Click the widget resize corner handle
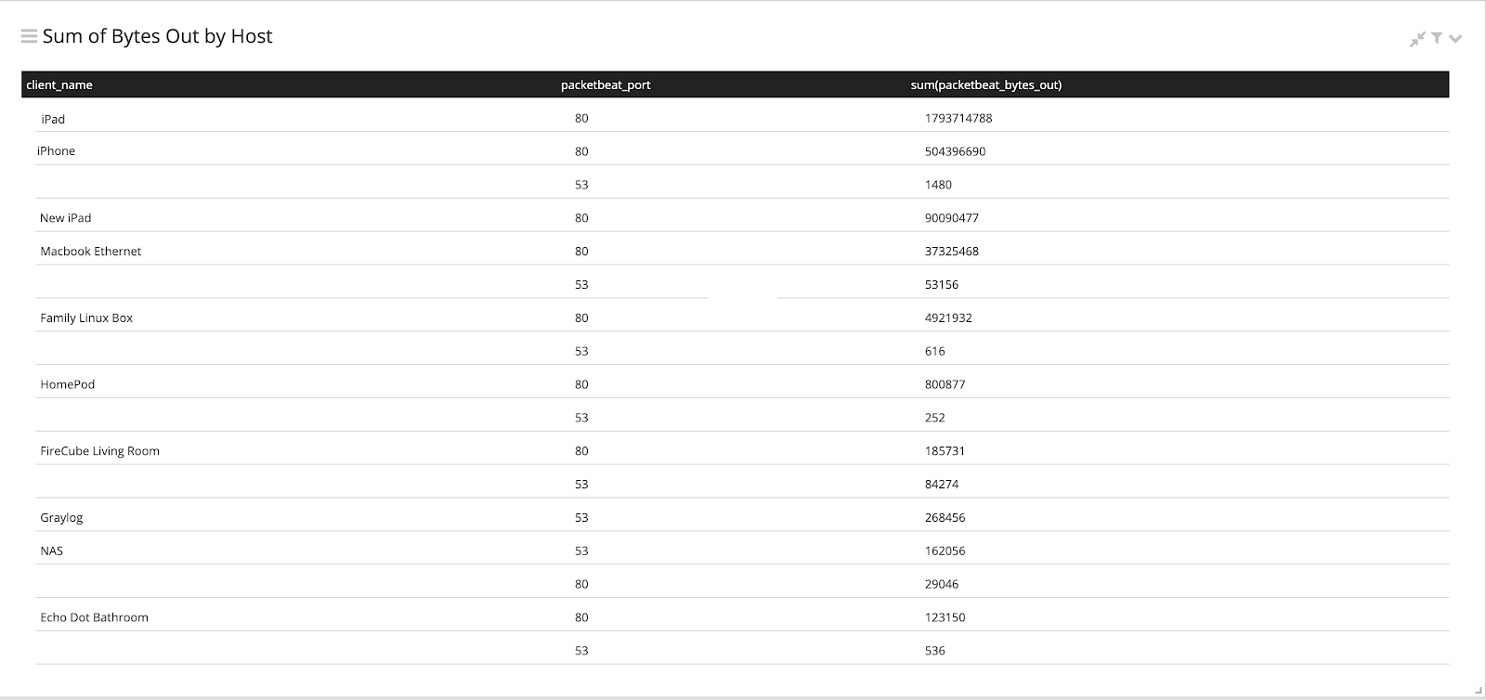The image size is (1486, 700). pyautogui.click(x=1477, y=690)
